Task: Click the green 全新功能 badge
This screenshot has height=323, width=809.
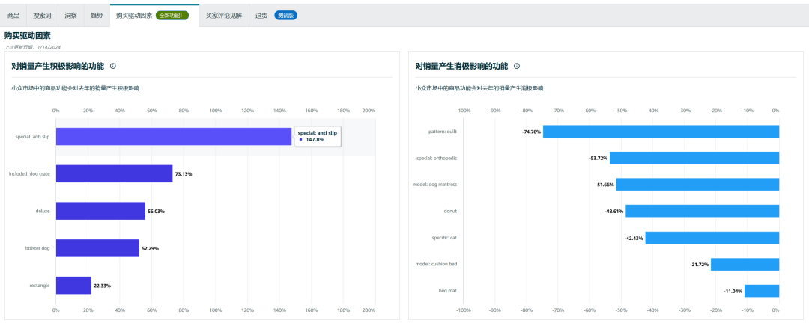Action: pyautogui.click(x=172, y=15)
